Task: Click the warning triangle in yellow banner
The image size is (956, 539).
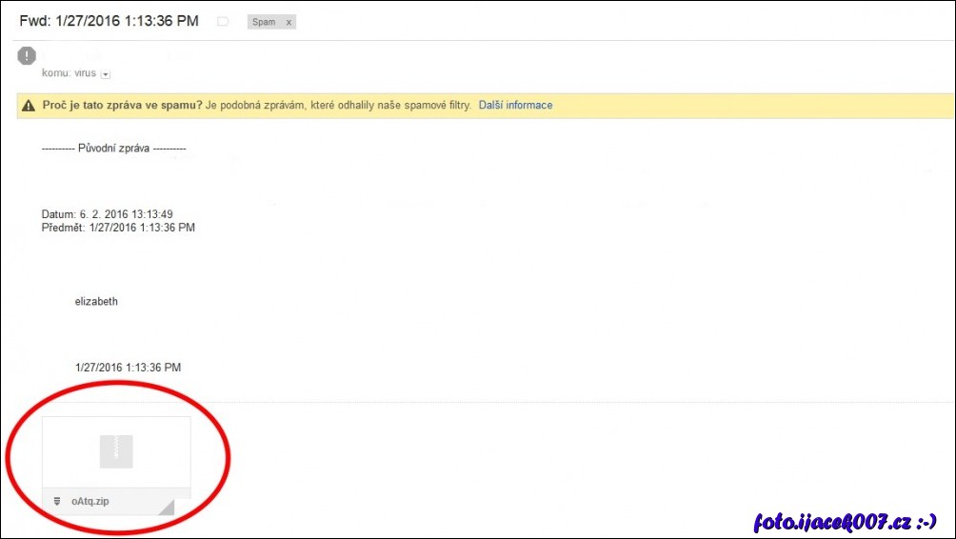Action: (29, 106)
